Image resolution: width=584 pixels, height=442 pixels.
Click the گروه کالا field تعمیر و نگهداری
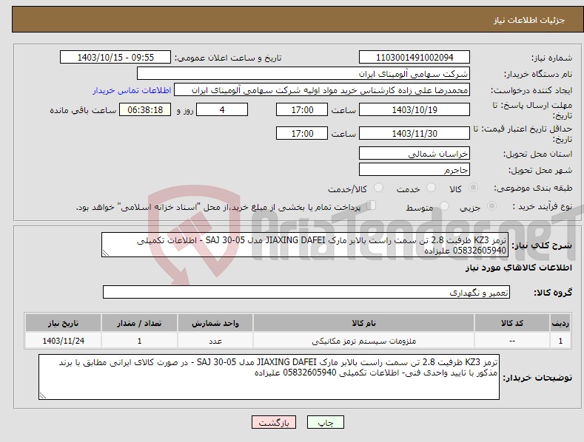[x=306, y=292]
